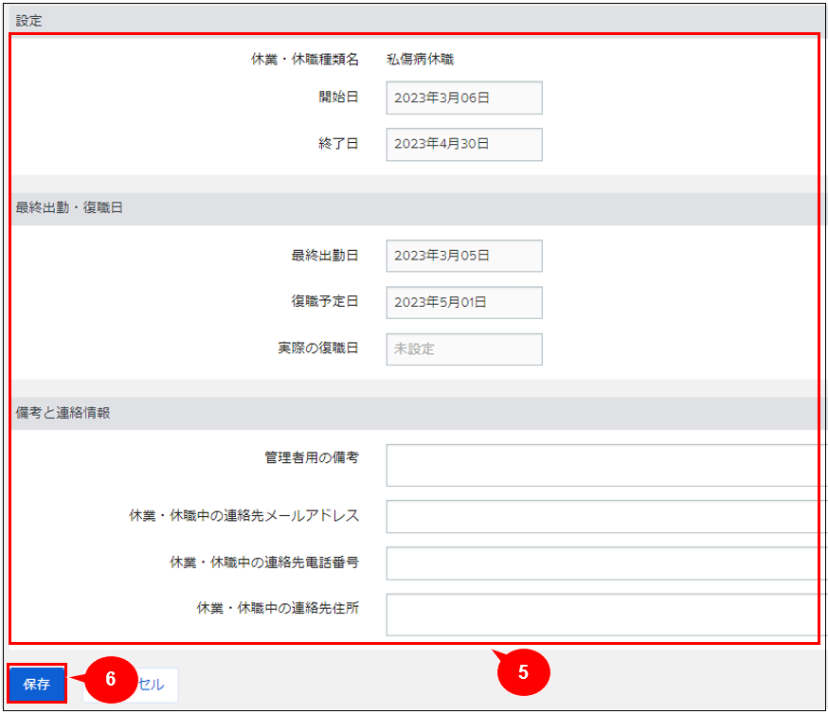Viewport: 828px width, 714px height.
Task: Click the red number 6 callout
Action: tap(110, 679)
